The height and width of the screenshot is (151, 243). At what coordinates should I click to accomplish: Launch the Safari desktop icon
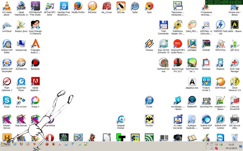[x=135, y=7]
